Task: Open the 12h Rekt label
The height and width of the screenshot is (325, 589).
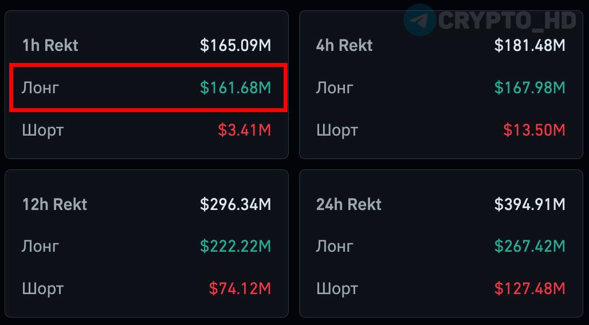Action: pyautogui.click(x=55, y=204)
